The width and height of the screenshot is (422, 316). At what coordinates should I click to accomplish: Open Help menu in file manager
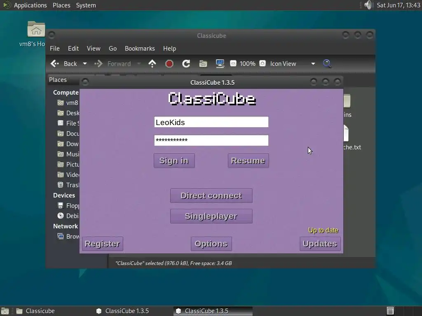click(x=169, y=49)
